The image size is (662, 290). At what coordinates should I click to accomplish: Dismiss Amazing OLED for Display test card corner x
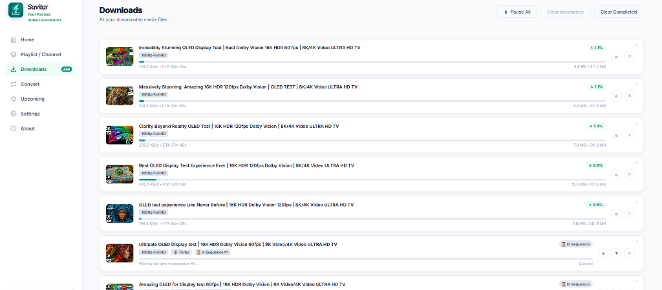pyautogui.click(x=637, y=280)
